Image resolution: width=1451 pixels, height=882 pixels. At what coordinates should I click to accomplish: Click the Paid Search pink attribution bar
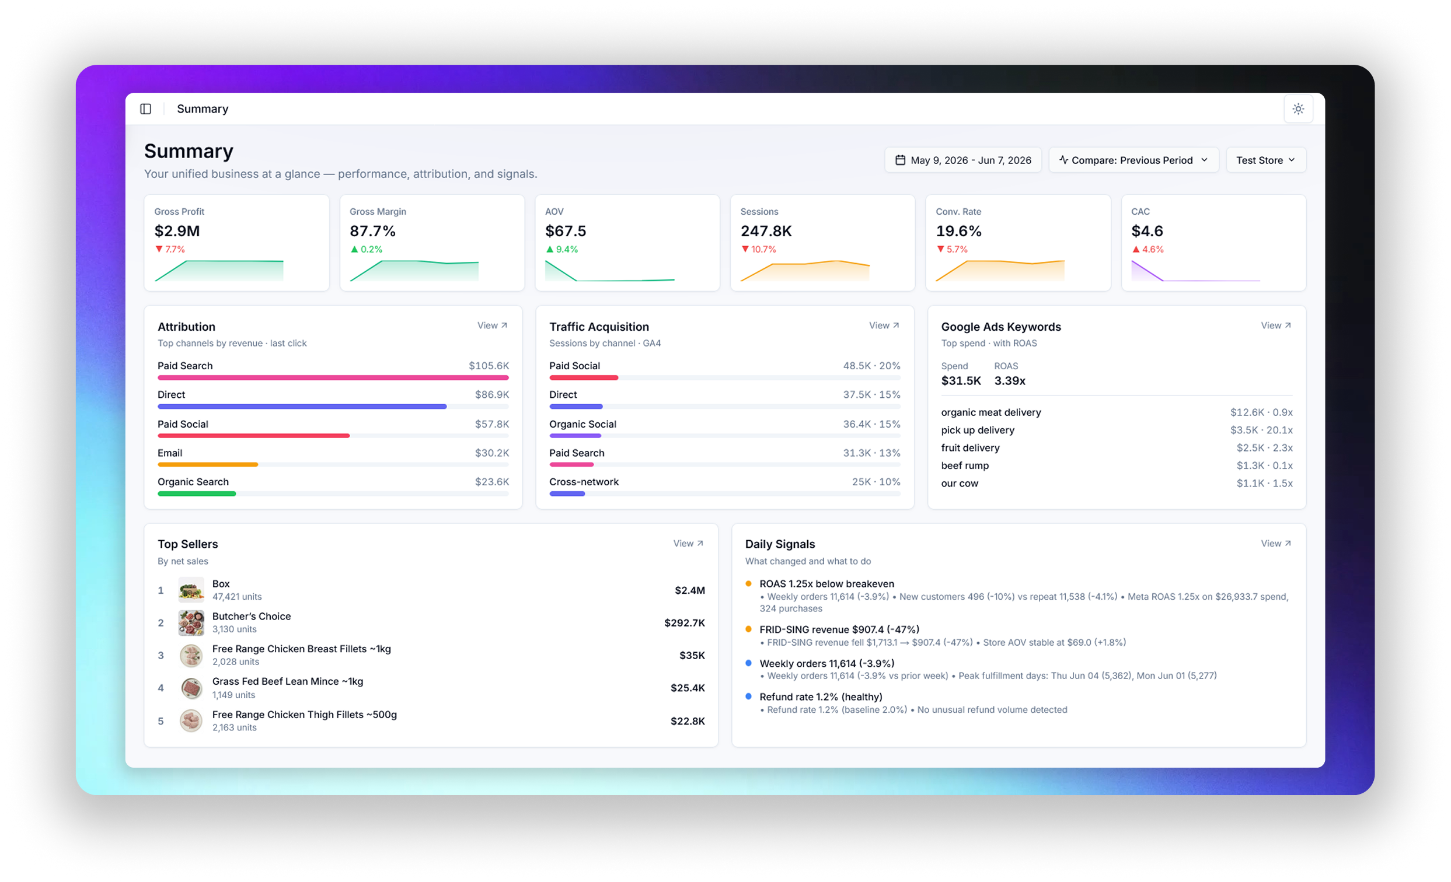click(x=333, y=378)
